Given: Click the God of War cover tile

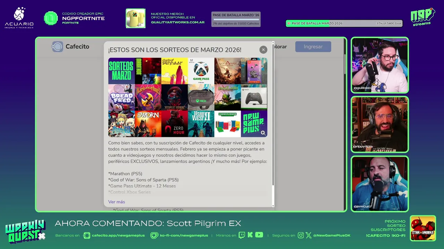Looking at the screenshot, I should (228, 71).
